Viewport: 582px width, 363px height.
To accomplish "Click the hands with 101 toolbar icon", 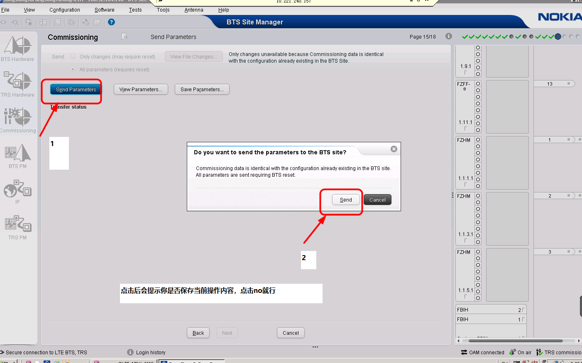I will [71, 22].
